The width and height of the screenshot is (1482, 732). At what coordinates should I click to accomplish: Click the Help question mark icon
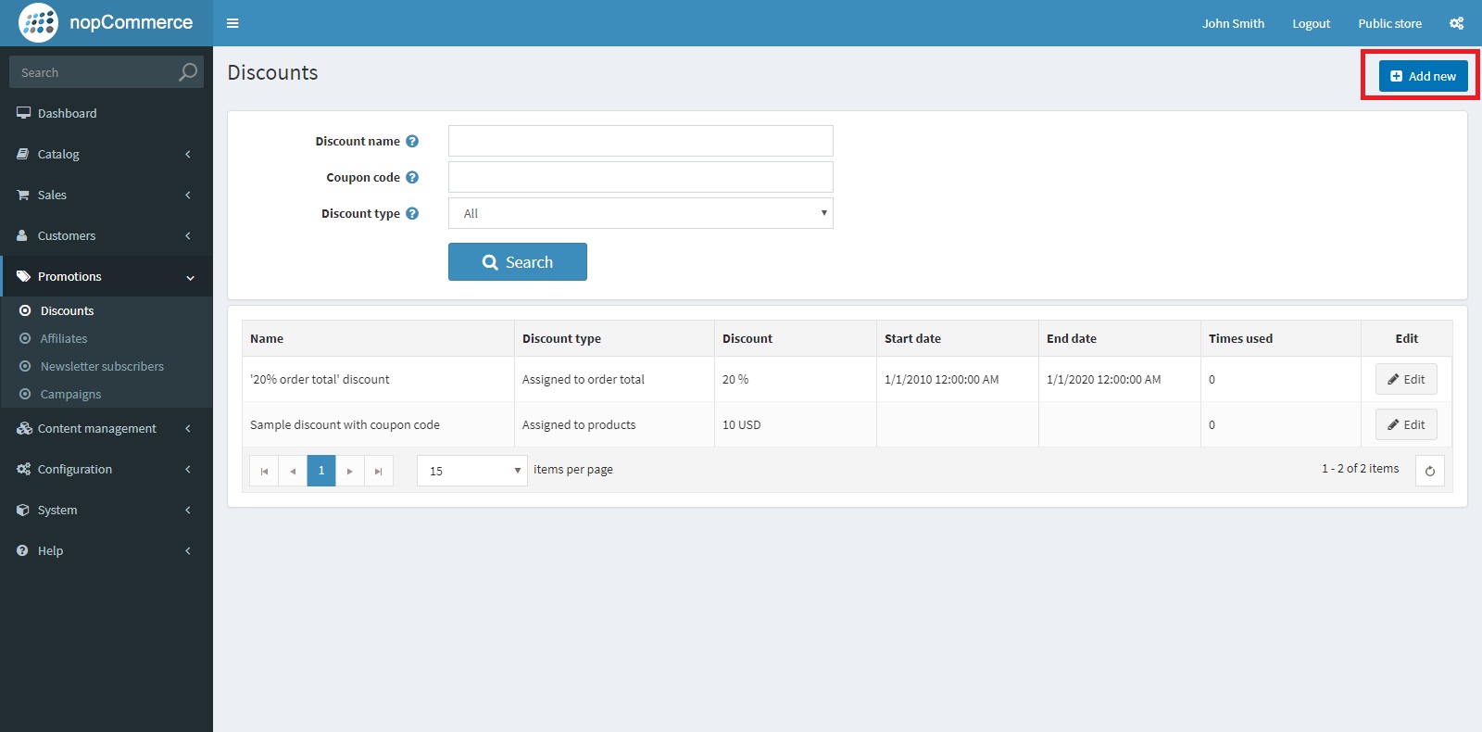click(22, 550)
